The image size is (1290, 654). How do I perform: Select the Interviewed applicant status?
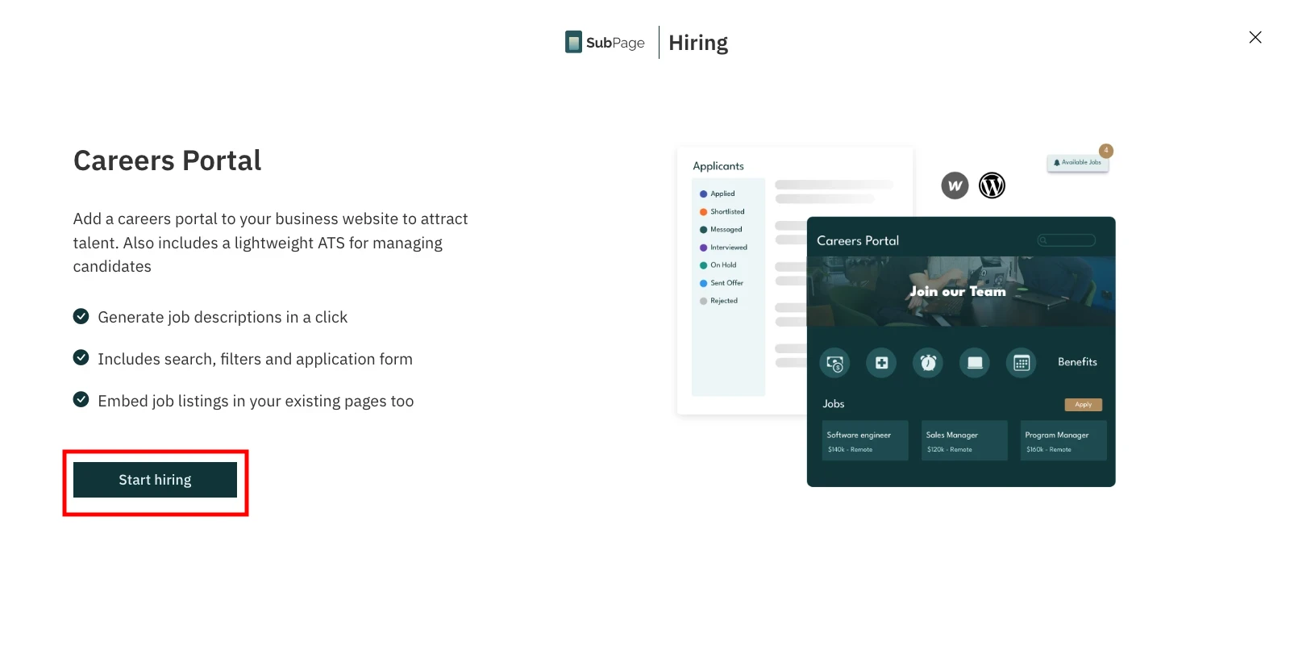tap(723, 248)
